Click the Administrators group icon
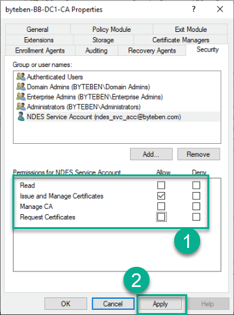The width and height of the screenshot is (234, 315). click(21, 107)
